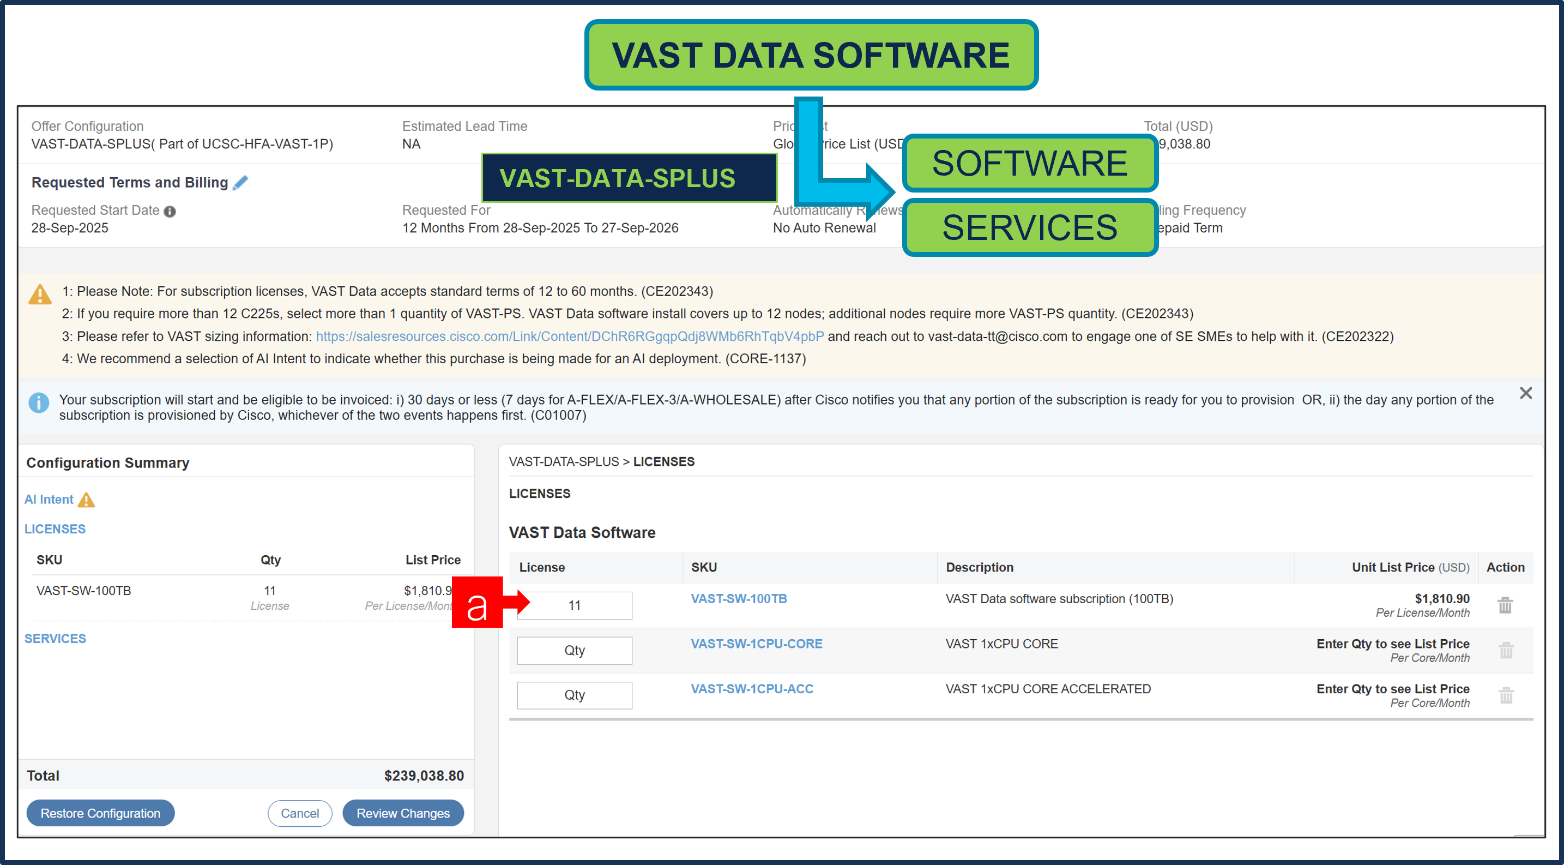Navigate to VAST-DATA-SPLUS breadcrumb link
This screenshot has height=865, width=1564.
565,461
